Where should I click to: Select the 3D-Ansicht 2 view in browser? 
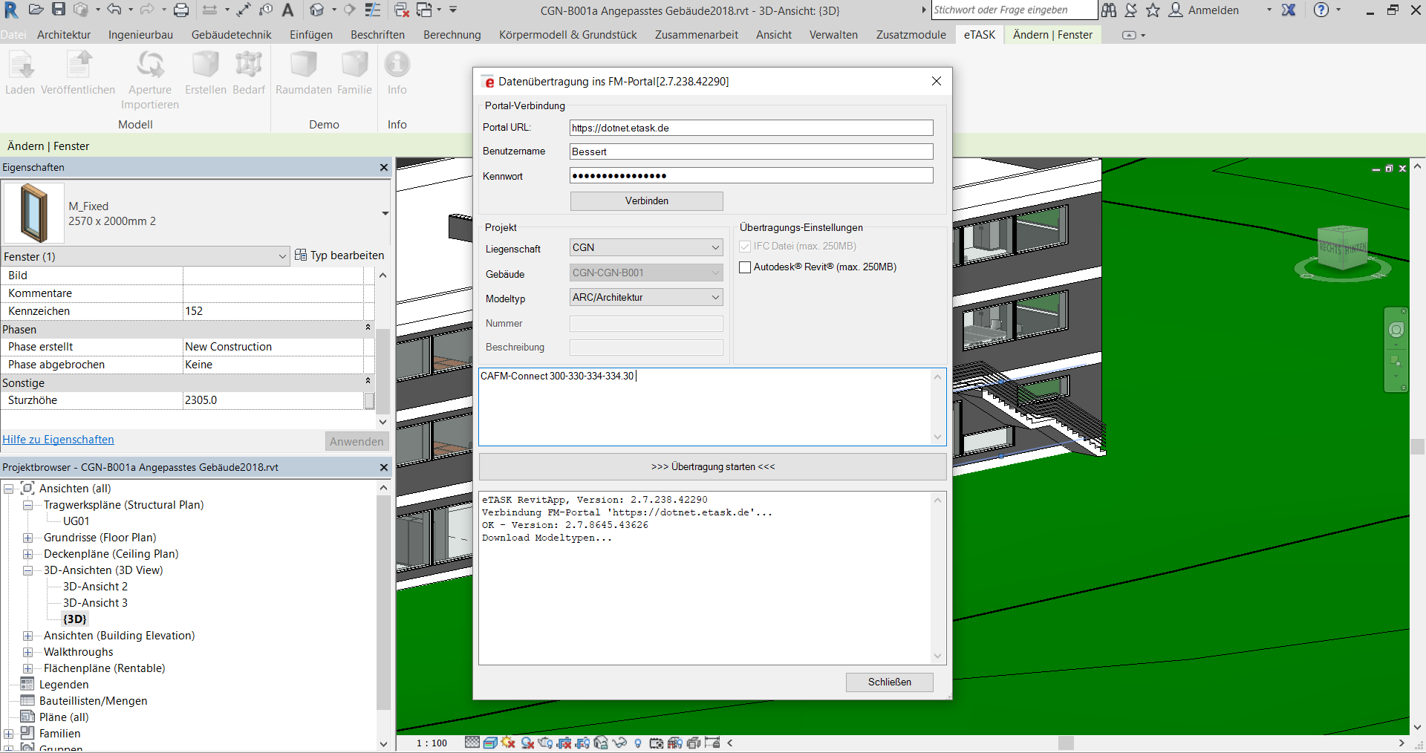[95, 587]
